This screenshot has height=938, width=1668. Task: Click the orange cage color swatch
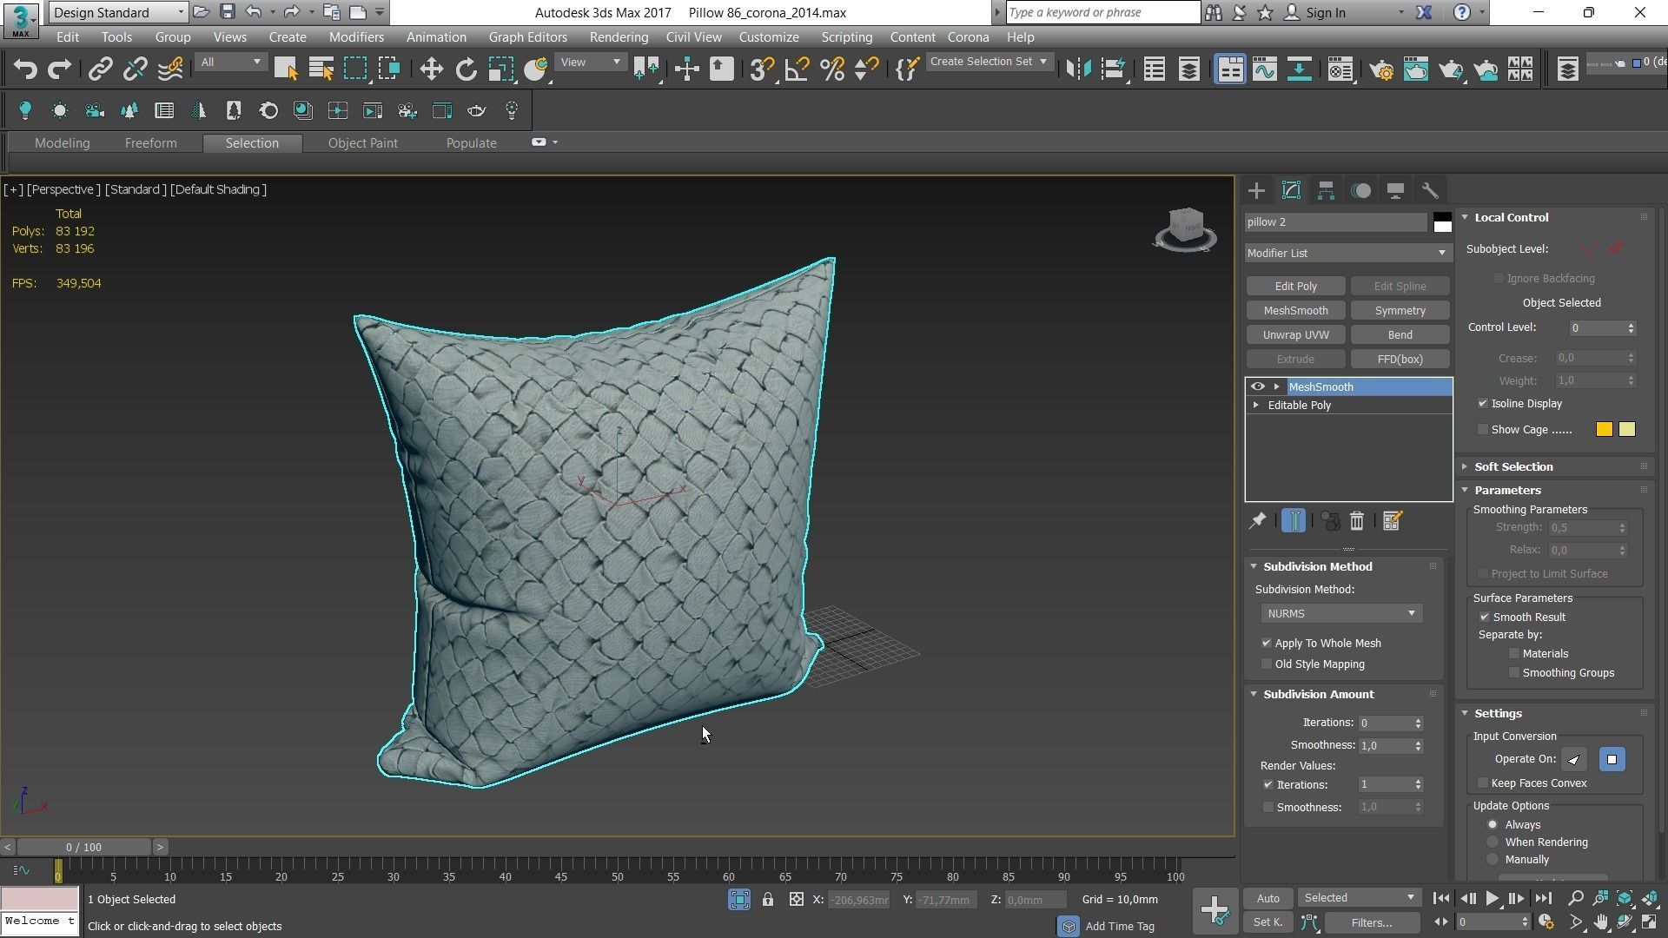pyautogui.click(x=1604, y=430)
